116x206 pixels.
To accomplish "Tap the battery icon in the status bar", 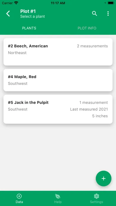I will tap(111, 3).
